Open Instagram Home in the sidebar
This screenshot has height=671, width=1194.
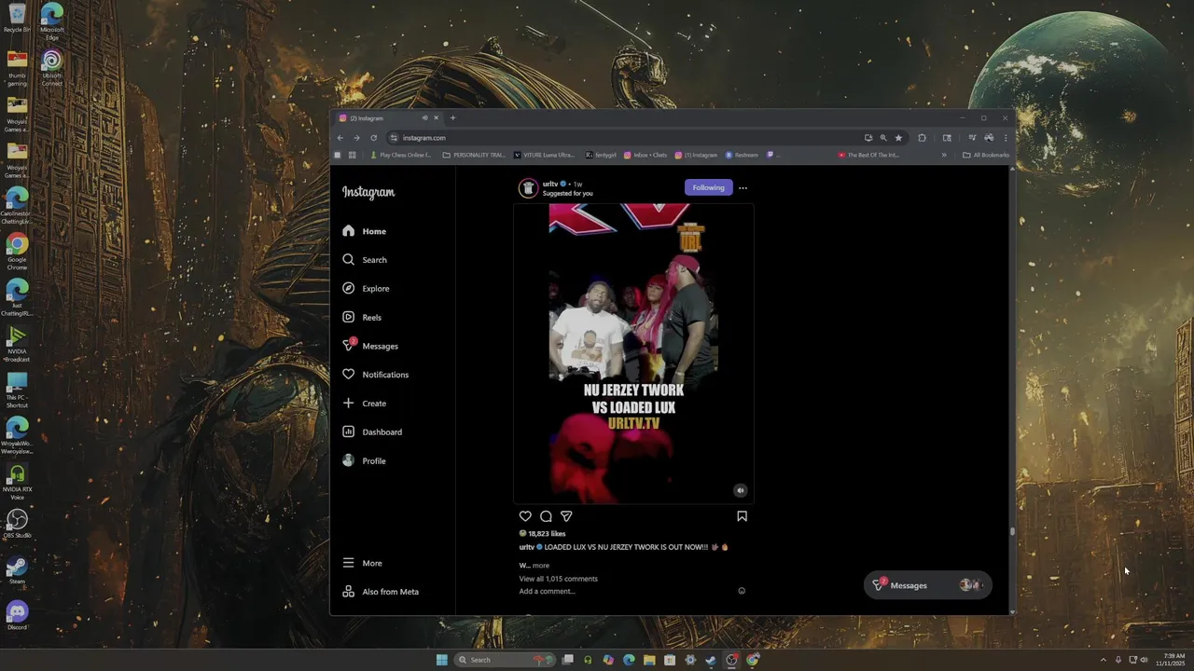click(364, 231)
